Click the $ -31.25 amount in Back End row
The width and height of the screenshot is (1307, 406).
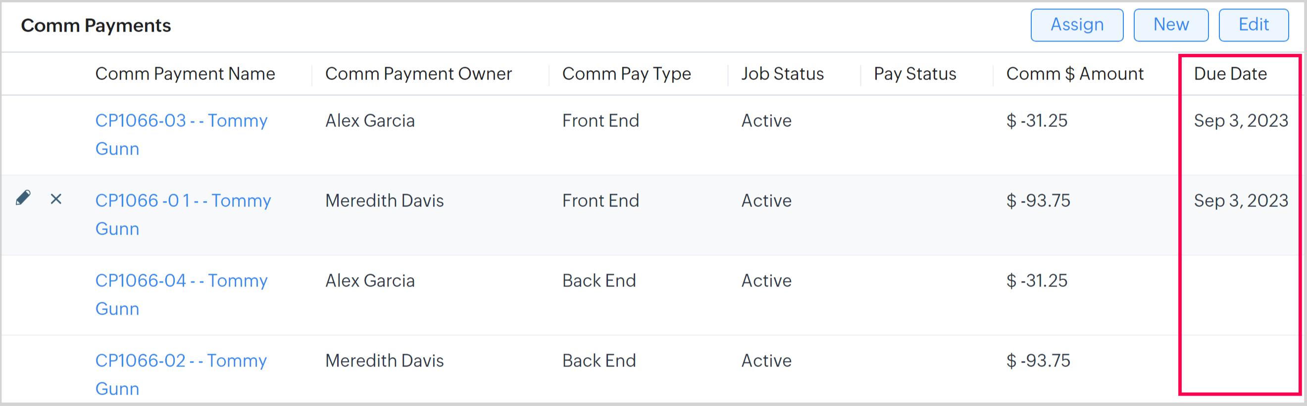point(1037,281)
